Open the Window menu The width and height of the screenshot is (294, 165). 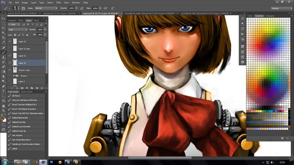76,3
